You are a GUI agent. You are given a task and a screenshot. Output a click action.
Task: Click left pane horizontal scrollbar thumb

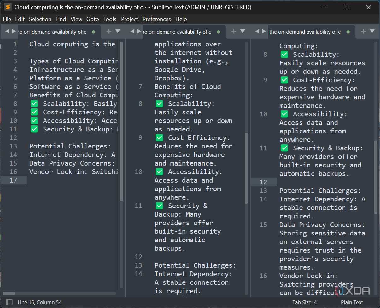coord(9,293)
